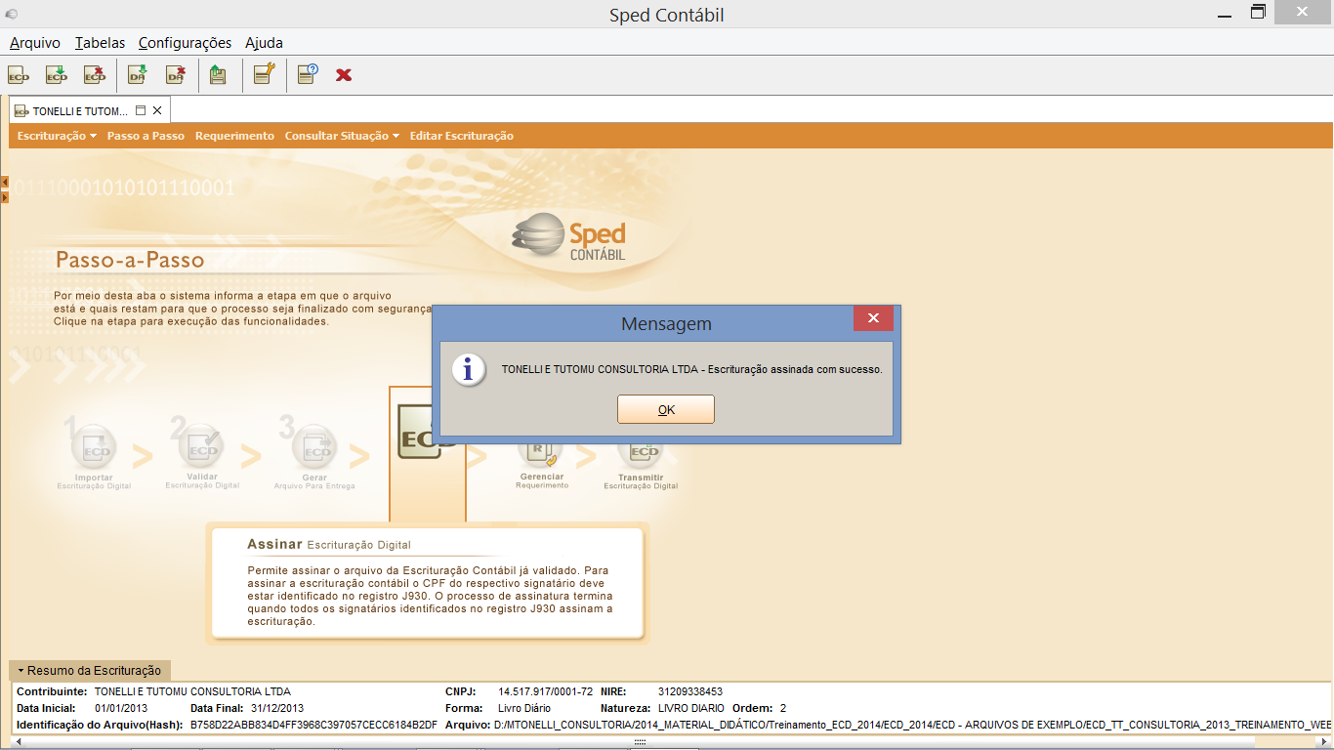1334x750 pixels.
Task: Click the Sped Contábil logo
Action: point(570,238)
